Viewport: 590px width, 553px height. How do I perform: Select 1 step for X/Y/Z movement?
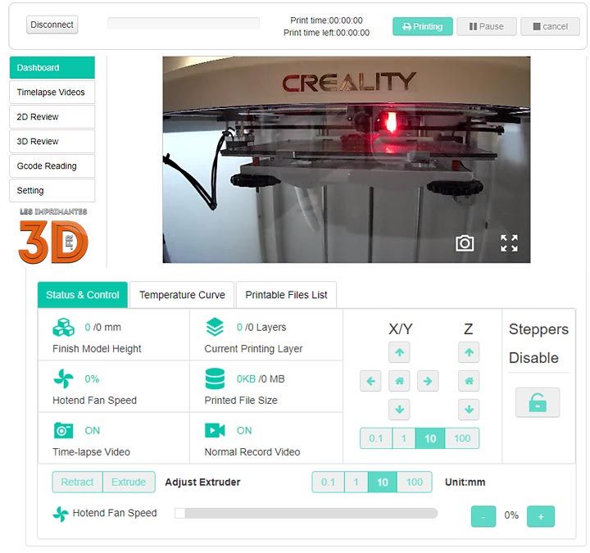404,438
